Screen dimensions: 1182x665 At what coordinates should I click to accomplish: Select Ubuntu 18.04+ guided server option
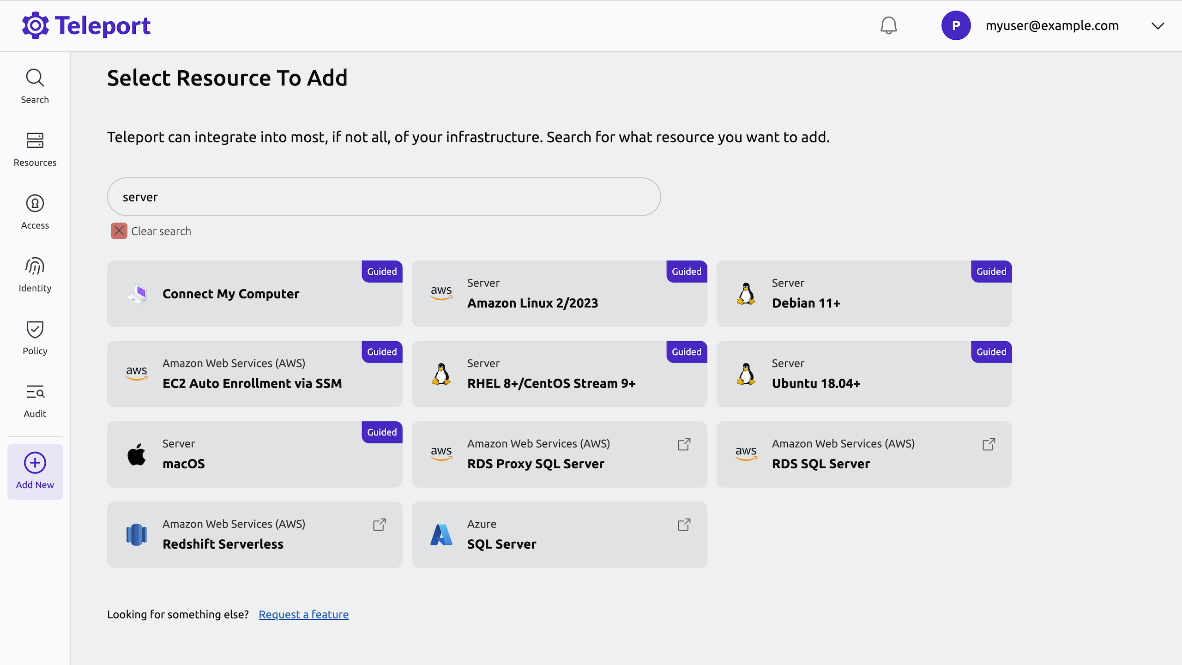coord(864,374)
